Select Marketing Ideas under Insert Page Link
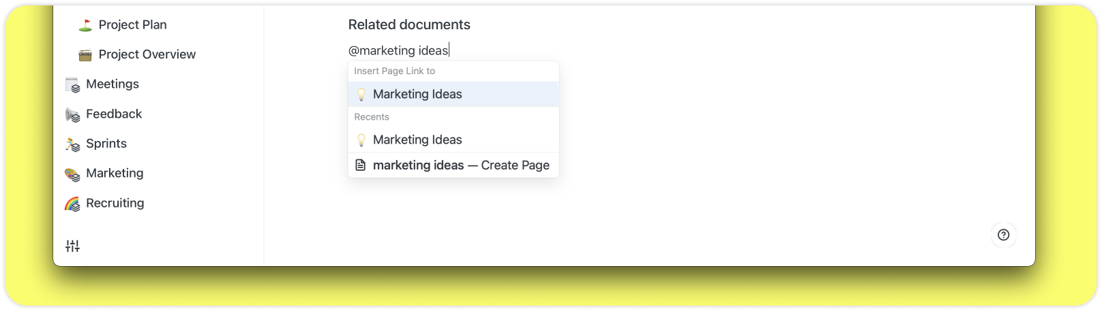 point(417,95)
